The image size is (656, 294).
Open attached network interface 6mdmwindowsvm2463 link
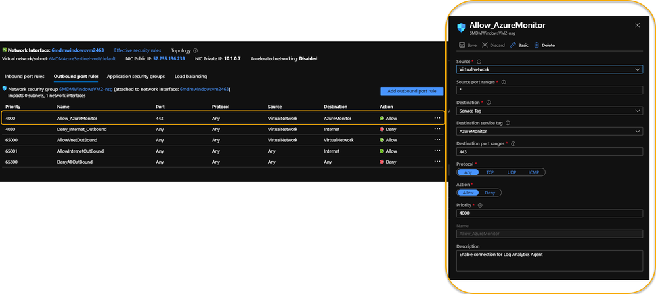[x=204, y=89]
